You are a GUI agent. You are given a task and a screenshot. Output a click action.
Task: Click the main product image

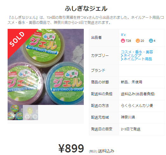pyautogui.click(x=46, y=67)
